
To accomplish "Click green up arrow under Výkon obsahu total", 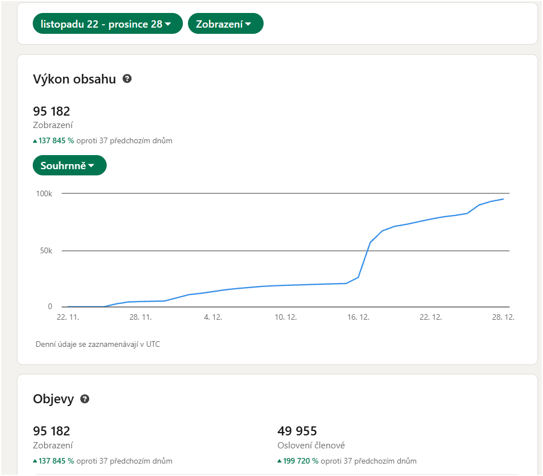I will [35, 141].
